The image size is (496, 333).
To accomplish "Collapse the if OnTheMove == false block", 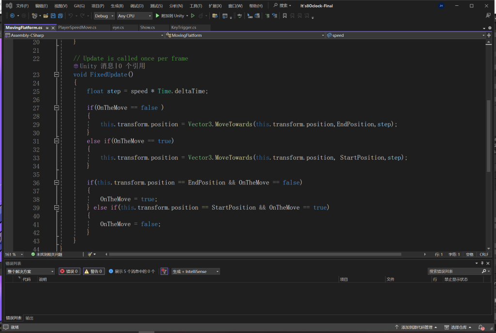I will pyautogui.click(x=57, y=108).
